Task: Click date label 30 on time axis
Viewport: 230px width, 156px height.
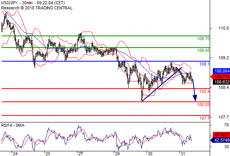Action: [150, 154]
